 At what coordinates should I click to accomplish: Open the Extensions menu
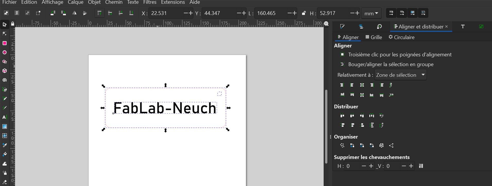(x=173, y=2)
